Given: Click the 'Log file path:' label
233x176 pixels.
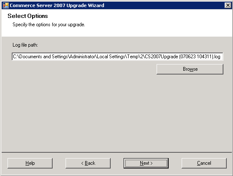Looking at the screenshot, I should [x=25, y=45].
